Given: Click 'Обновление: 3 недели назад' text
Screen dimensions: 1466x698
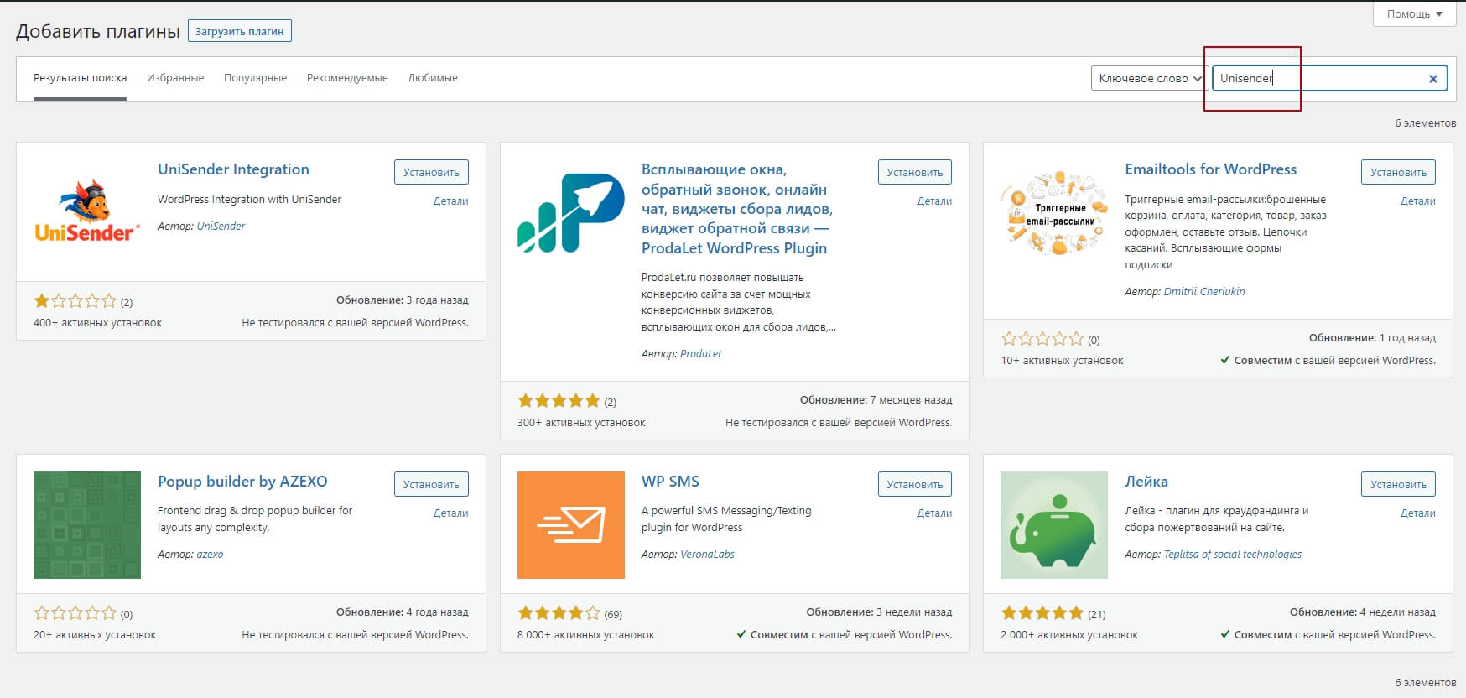Looking at the screenshot, I should click(879, 612).
